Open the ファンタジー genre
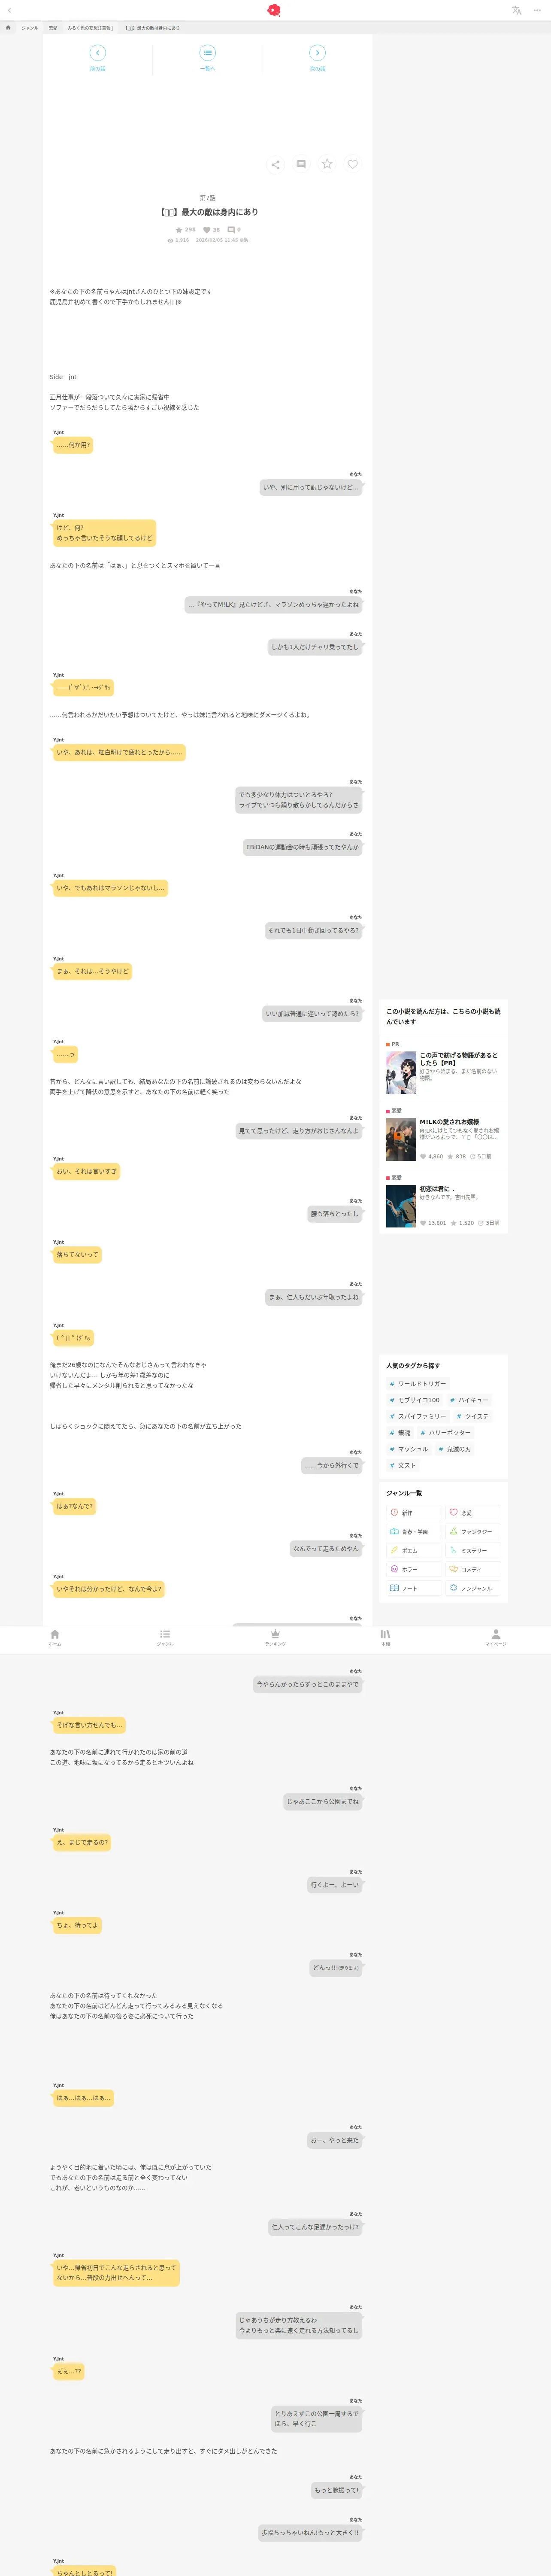Screen dimensions: 551x2576 [473, 1532]
